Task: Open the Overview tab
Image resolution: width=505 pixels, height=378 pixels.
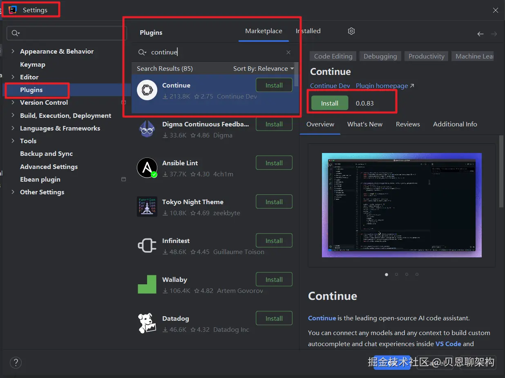Action: coord(320,124)
